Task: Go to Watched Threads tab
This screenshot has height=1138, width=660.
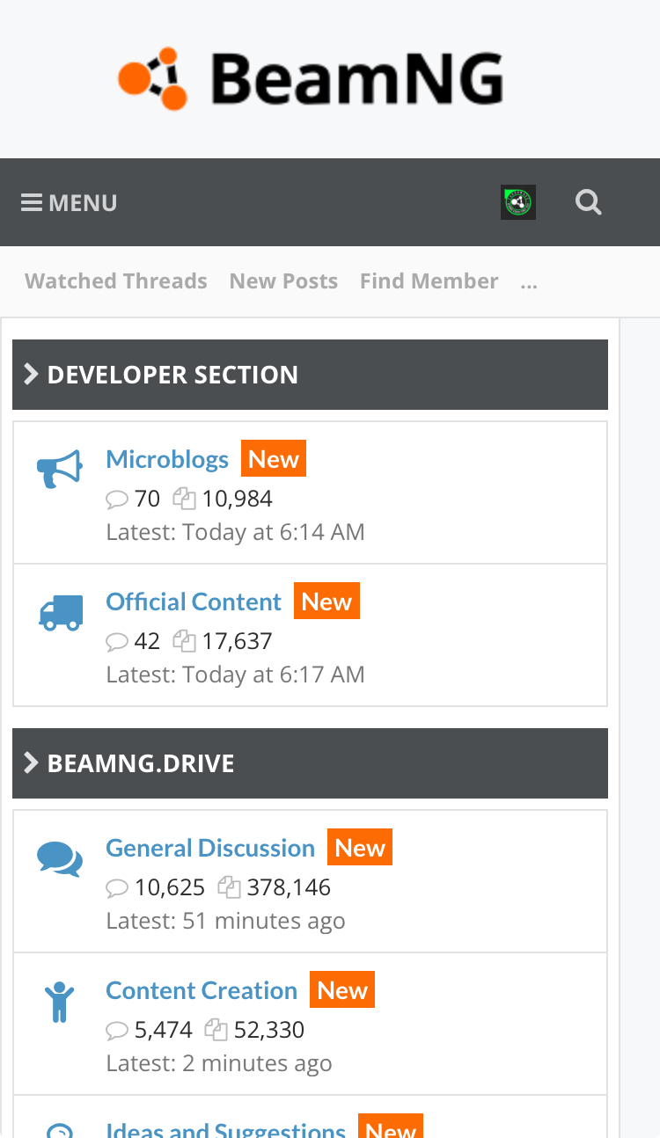Action: click(116, 281)
